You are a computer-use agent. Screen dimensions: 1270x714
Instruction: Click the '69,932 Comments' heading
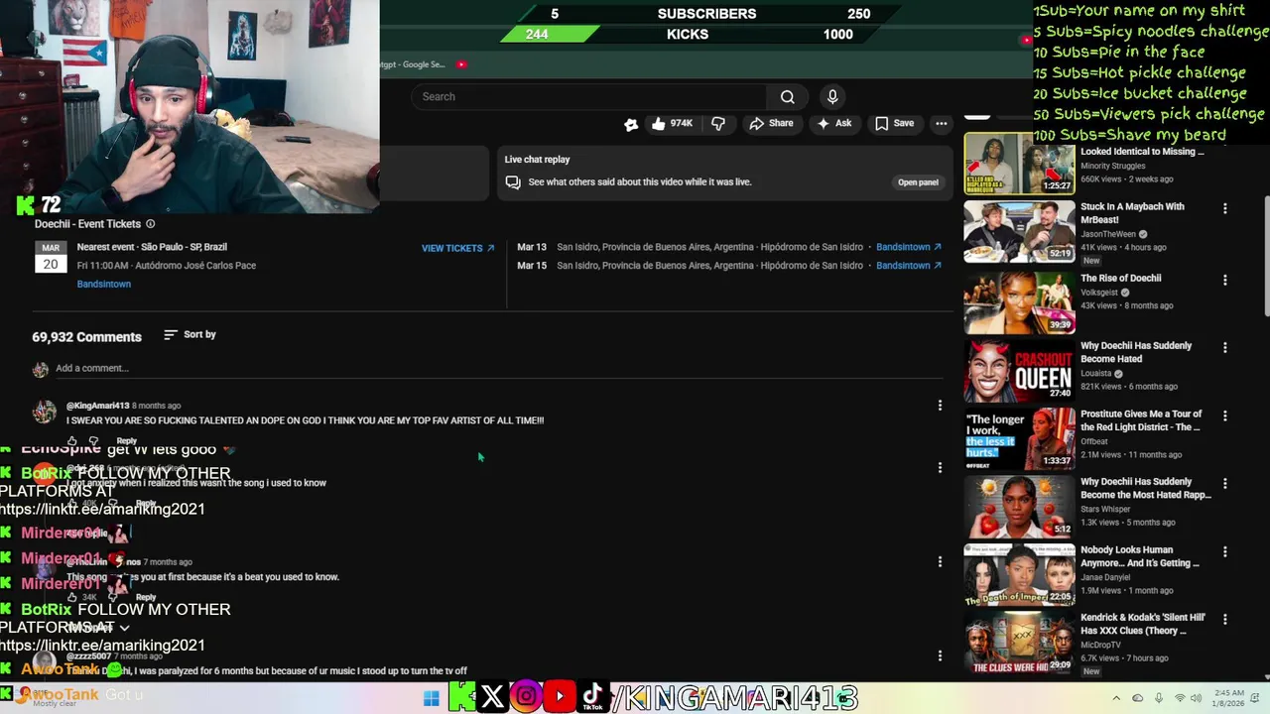(86, 337)
